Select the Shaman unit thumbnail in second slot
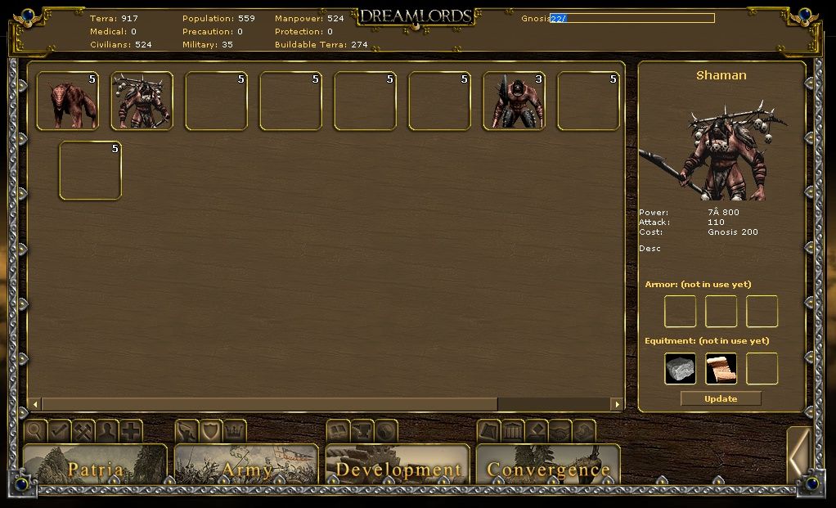 click(142, 101)
